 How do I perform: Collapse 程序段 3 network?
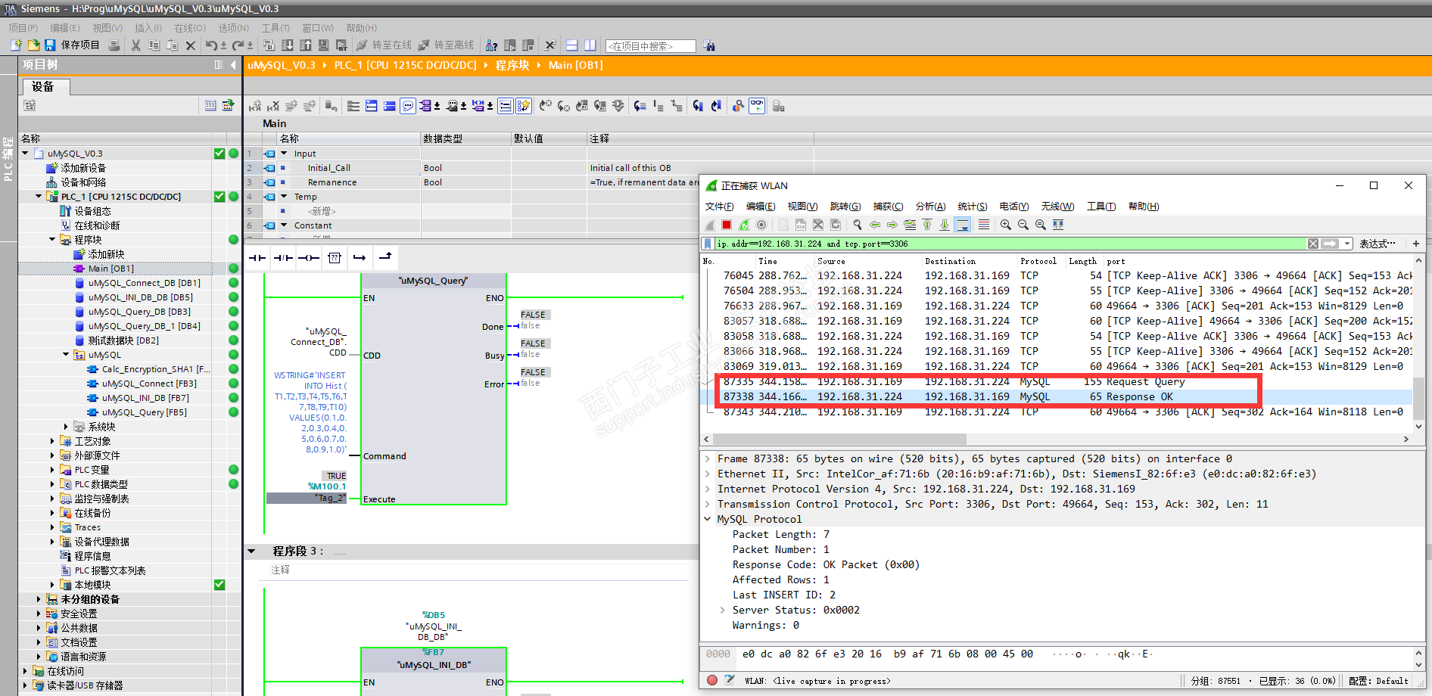point(251,551)
